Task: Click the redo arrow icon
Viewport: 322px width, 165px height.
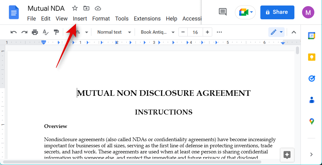Action: point(24,32)
